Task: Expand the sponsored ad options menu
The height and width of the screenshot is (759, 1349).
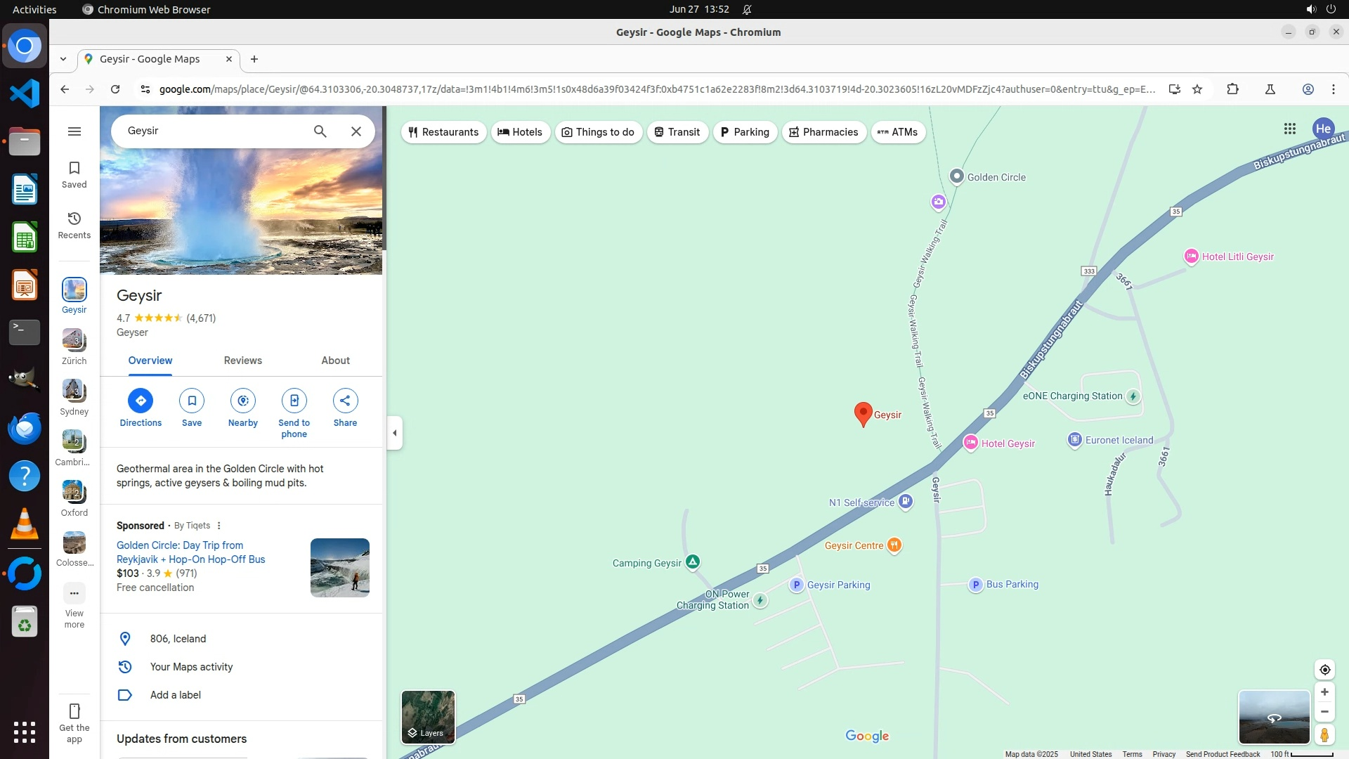Action: [x=219, y=526]
